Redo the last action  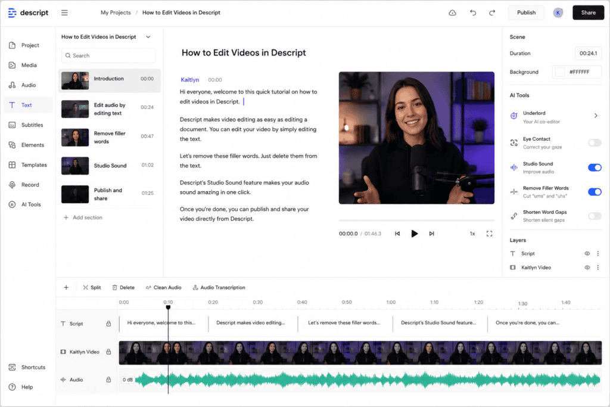pos(492,13)
